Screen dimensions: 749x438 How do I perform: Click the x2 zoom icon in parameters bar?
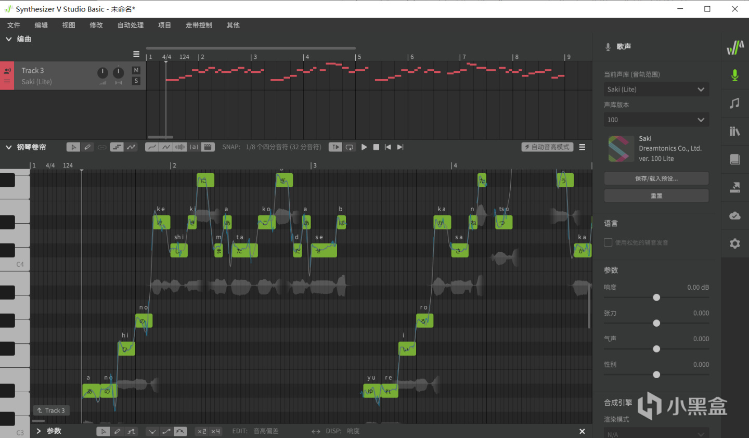point(202,431)
